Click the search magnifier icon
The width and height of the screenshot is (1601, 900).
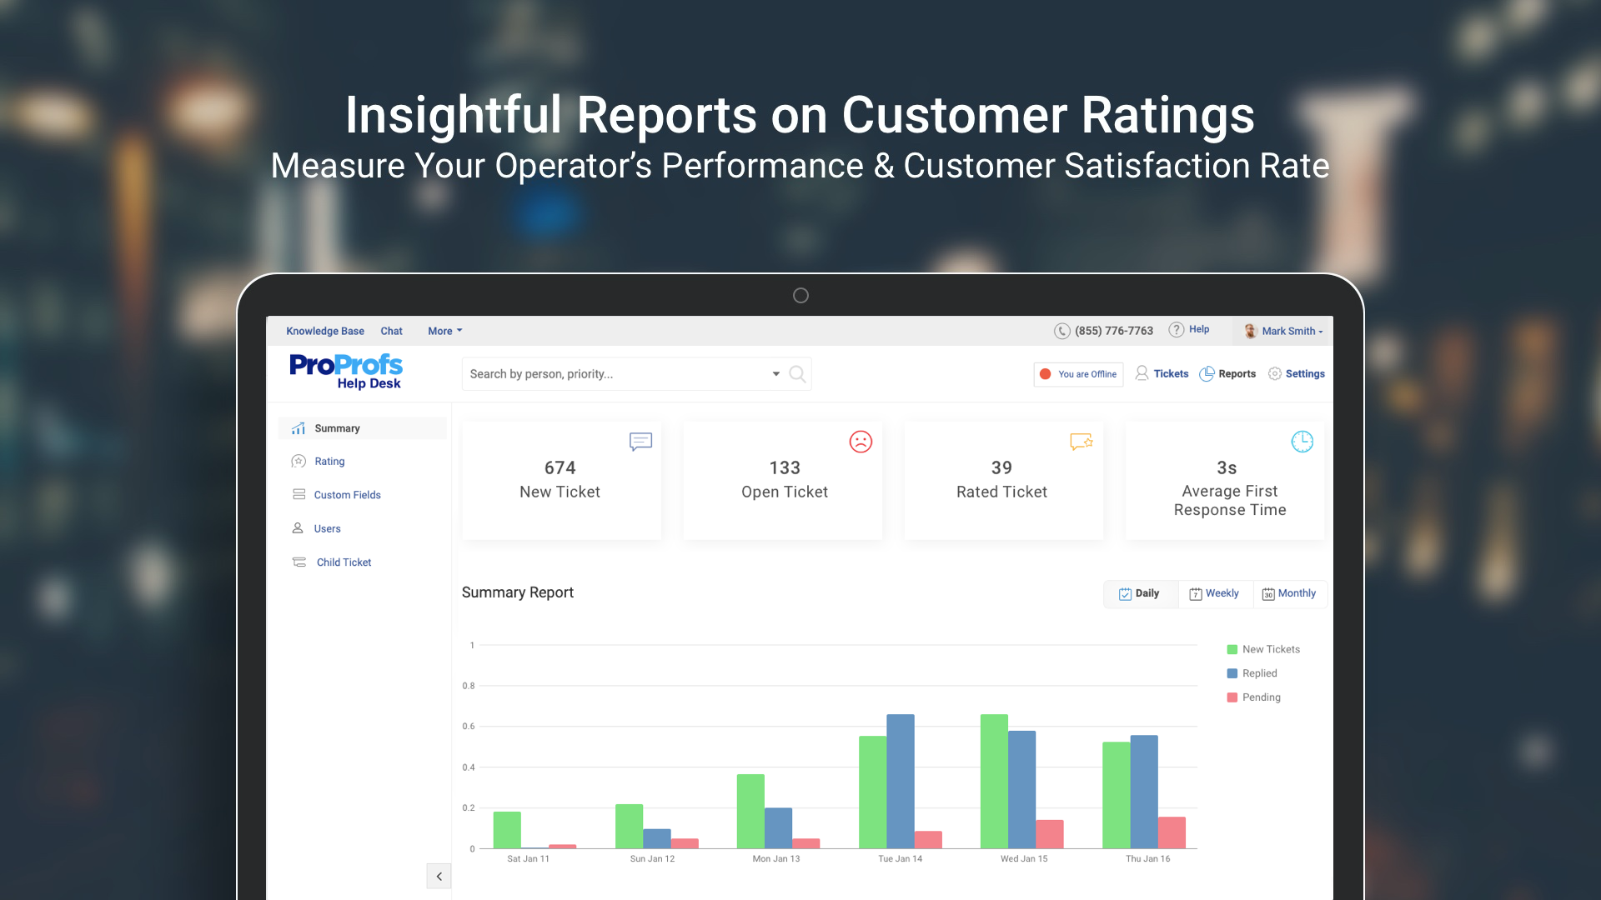pos(797,374)
